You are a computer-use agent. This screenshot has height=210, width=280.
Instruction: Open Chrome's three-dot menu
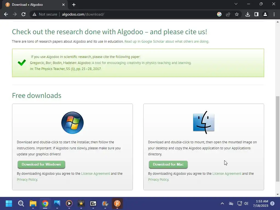pos(274,14)
